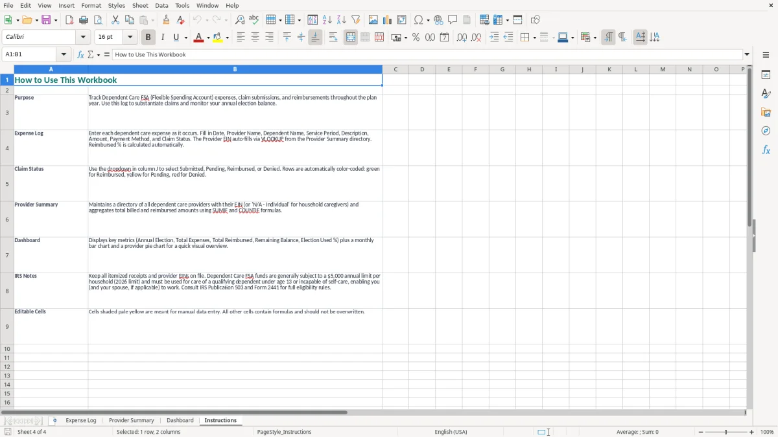Click the Insert Comment icon

coord(453,20)
